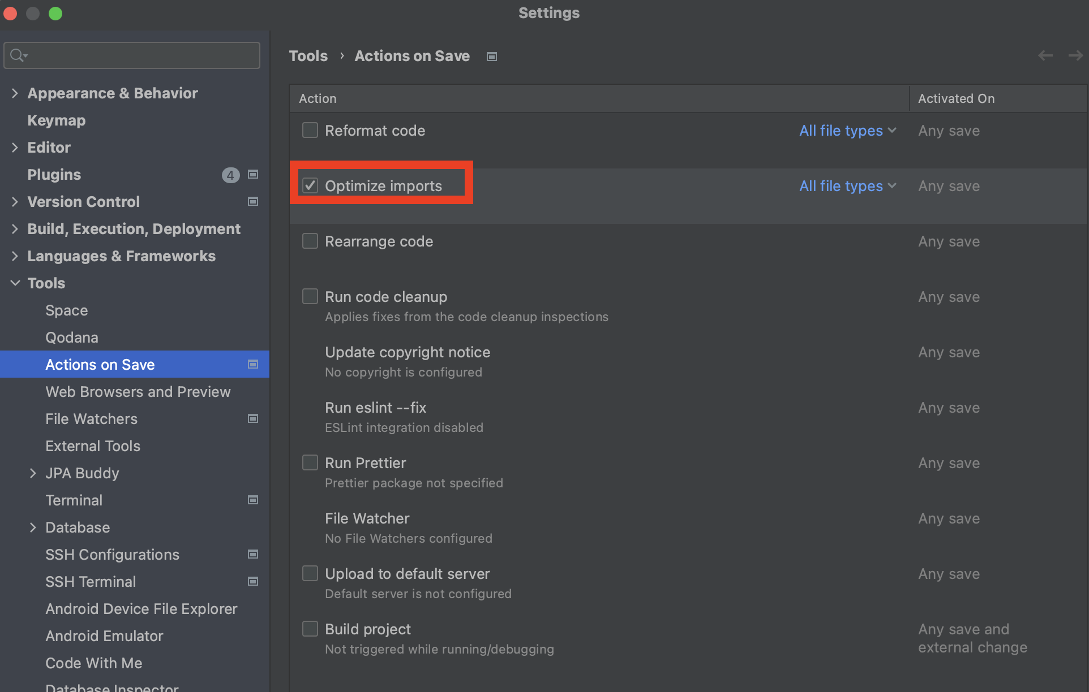The height and width of the screenshot is (692, 1089).
Task: Click the project-level icon next to Terminal
Action: pyautogui.click(x=253, y=500)
